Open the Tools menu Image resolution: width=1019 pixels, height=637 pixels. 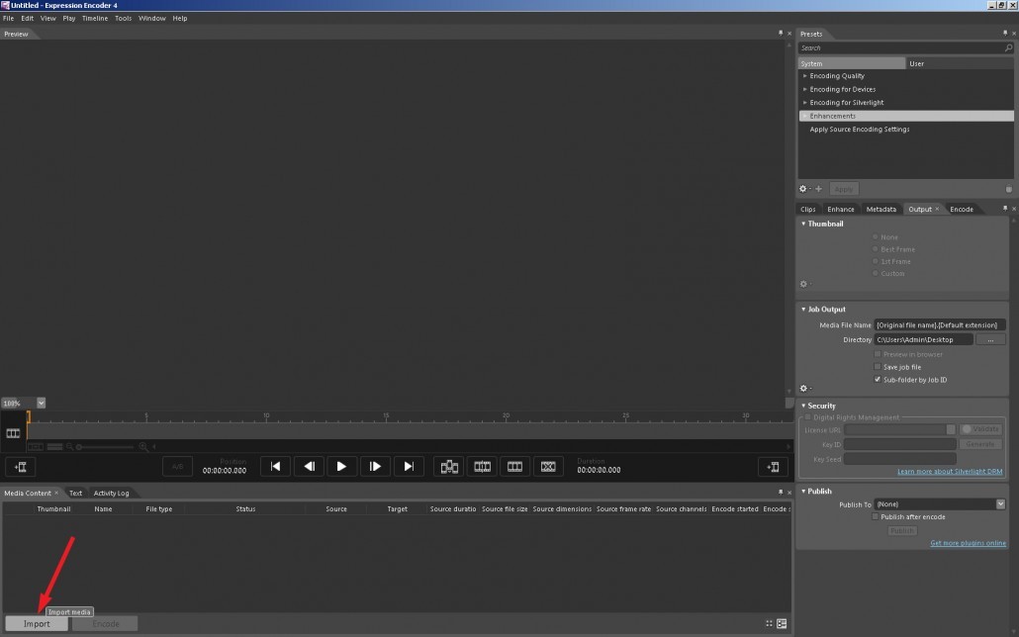[124, 18]
